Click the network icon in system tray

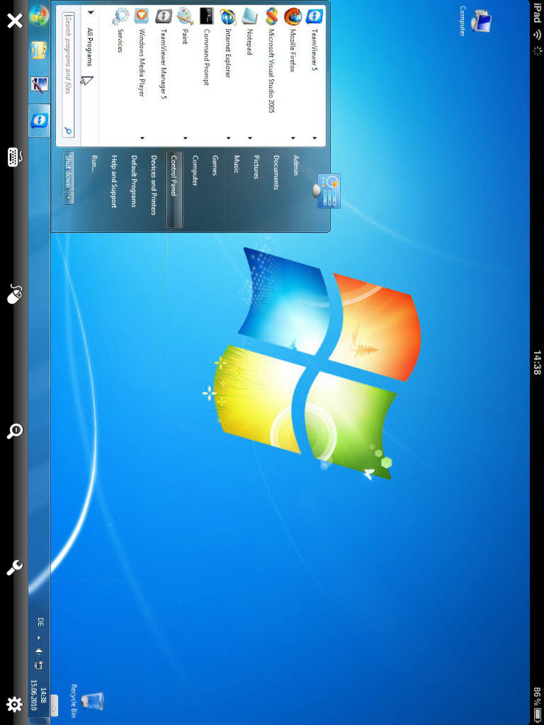coord(39,666)
